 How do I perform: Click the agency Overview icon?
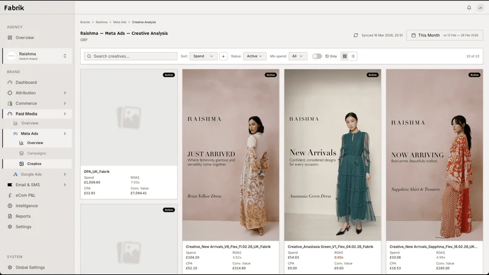[x=10, y=37]
